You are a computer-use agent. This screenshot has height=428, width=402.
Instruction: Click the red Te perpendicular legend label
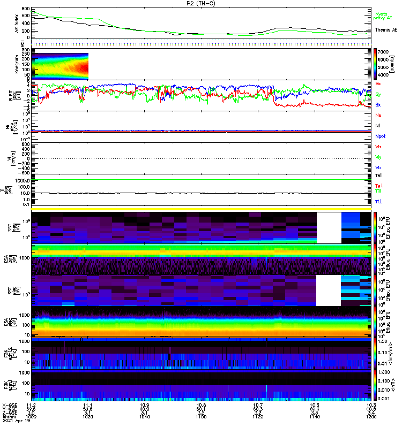point(379,186)
